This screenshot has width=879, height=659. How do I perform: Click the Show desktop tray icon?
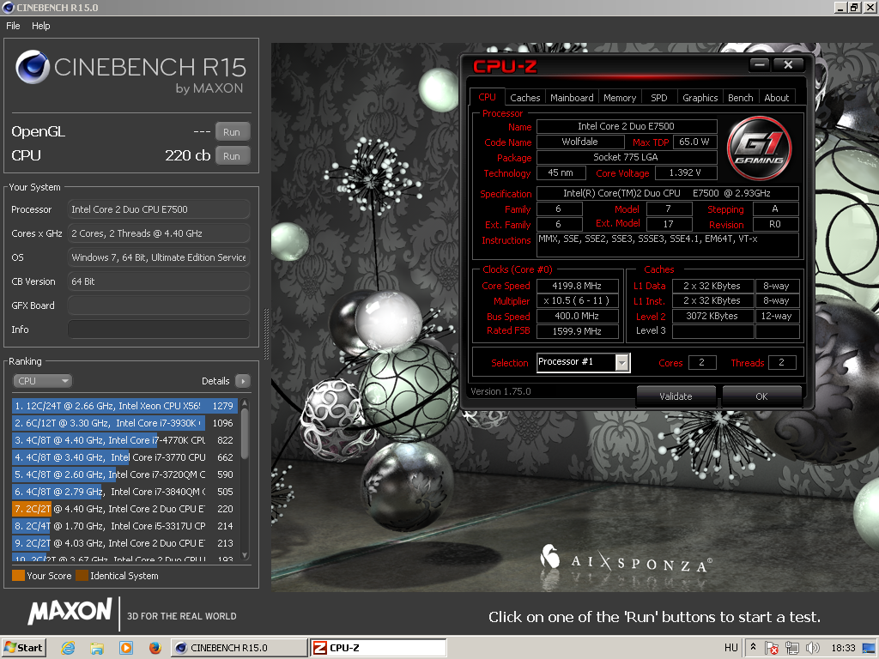(869, 648)
